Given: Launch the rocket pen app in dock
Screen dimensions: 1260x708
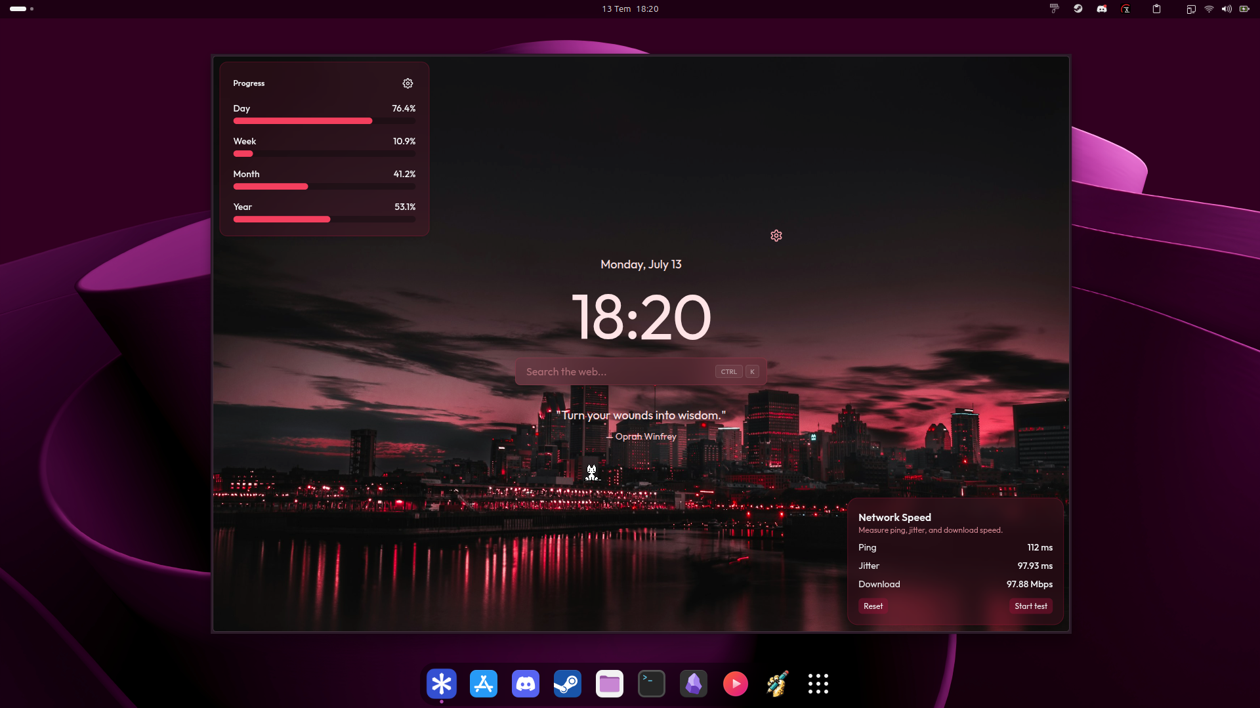Looking at the screenshot, I should coord(778,684).
